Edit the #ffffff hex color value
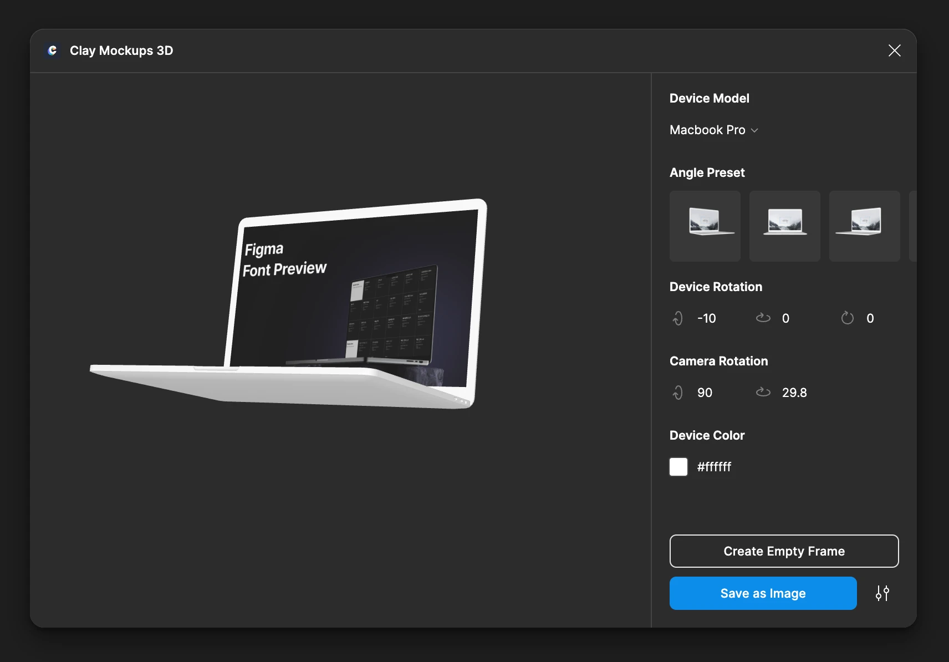 [714, 467]
